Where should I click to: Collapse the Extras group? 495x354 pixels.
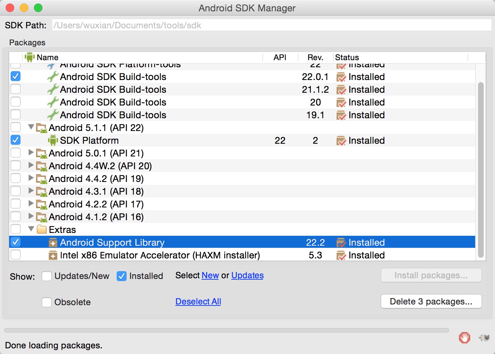point(31,229)
